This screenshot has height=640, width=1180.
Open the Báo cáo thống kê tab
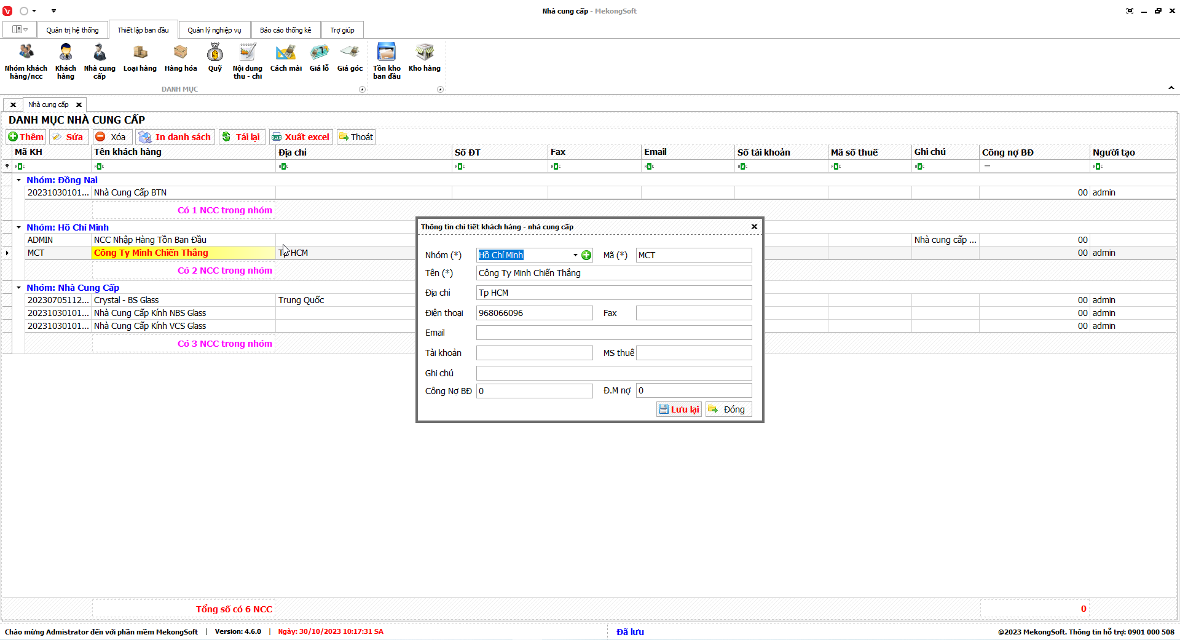(x=285, y=30)
